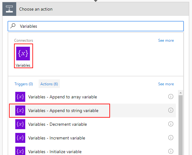
Task: Open info for Decrement variable
Action: point(170,124)
